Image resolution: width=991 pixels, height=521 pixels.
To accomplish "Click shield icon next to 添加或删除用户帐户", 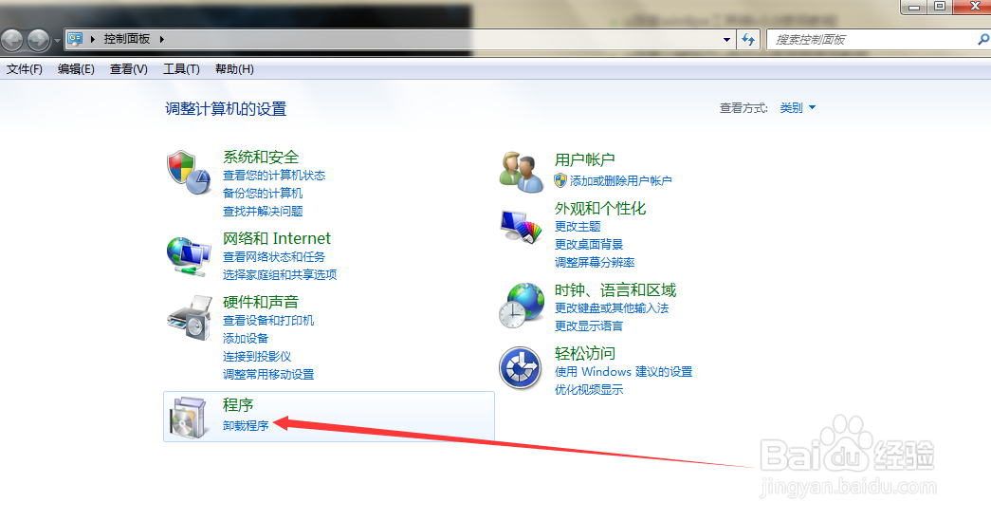I will click(560, 180).
